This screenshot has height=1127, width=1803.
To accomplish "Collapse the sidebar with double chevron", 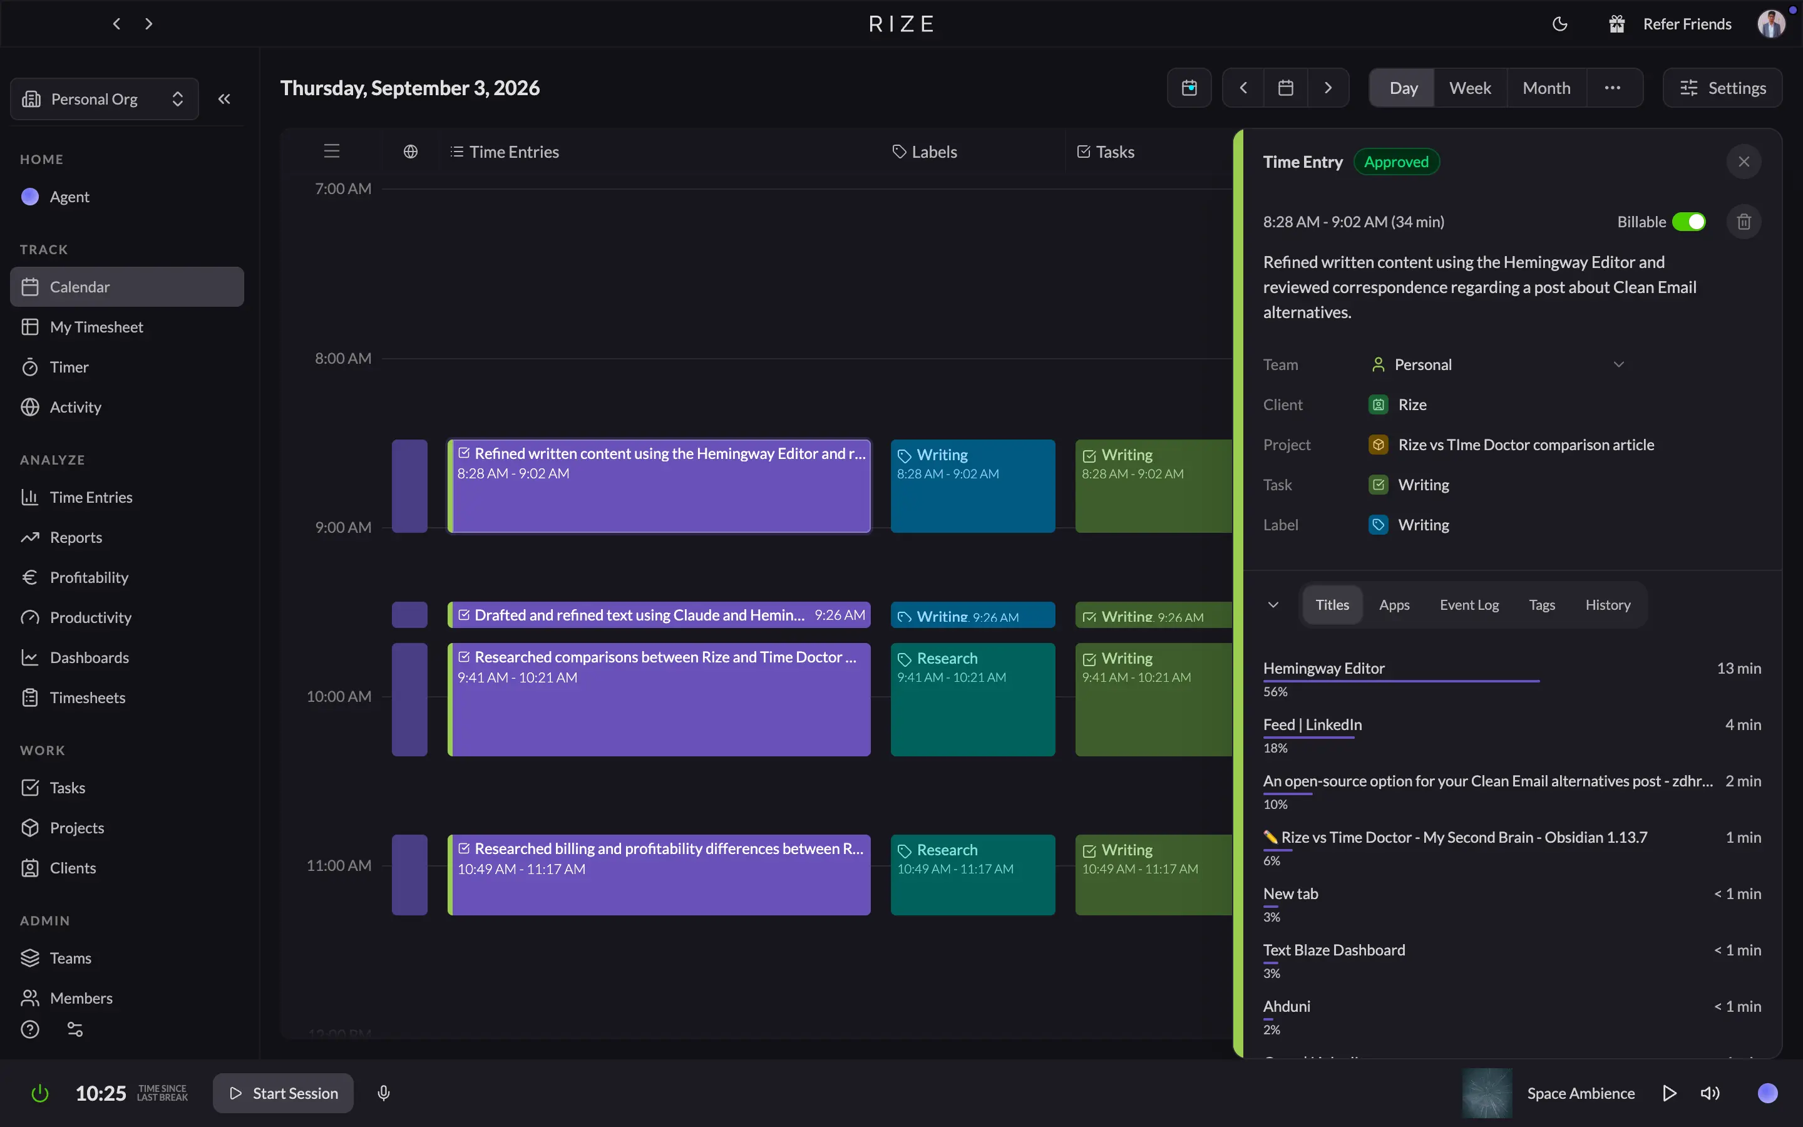I will click(224, 99).
